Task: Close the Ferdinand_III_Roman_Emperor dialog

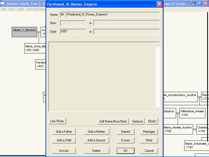Action: 159,4
